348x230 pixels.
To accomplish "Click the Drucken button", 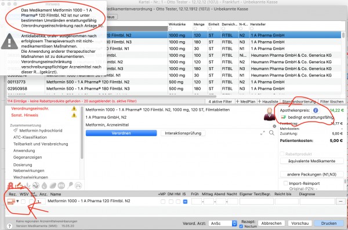I will [329, 224].
